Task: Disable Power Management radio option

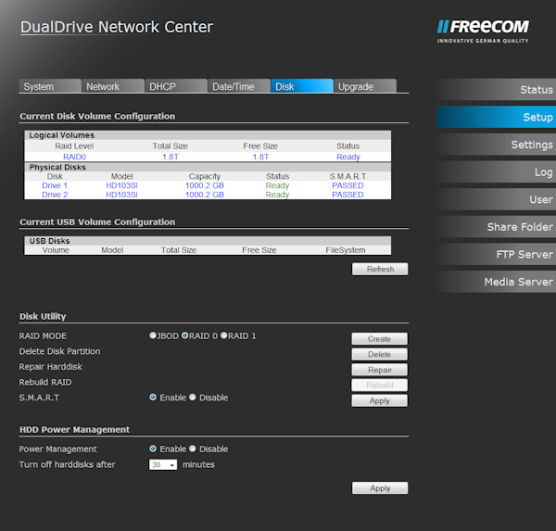Action: 193,449
